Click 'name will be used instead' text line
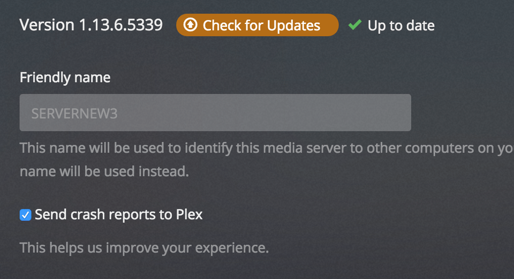This screenshot has height=279, width=514. (104, 172)
